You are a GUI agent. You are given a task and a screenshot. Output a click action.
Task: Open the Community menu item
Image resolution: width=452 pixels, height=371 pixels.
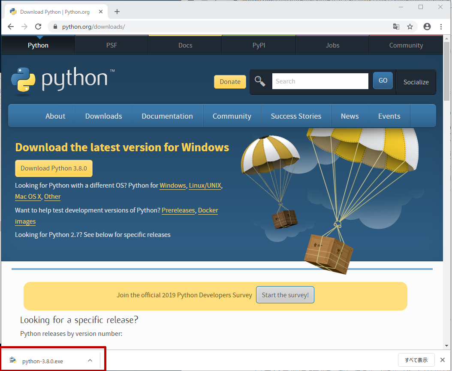(x=232, y=116)
